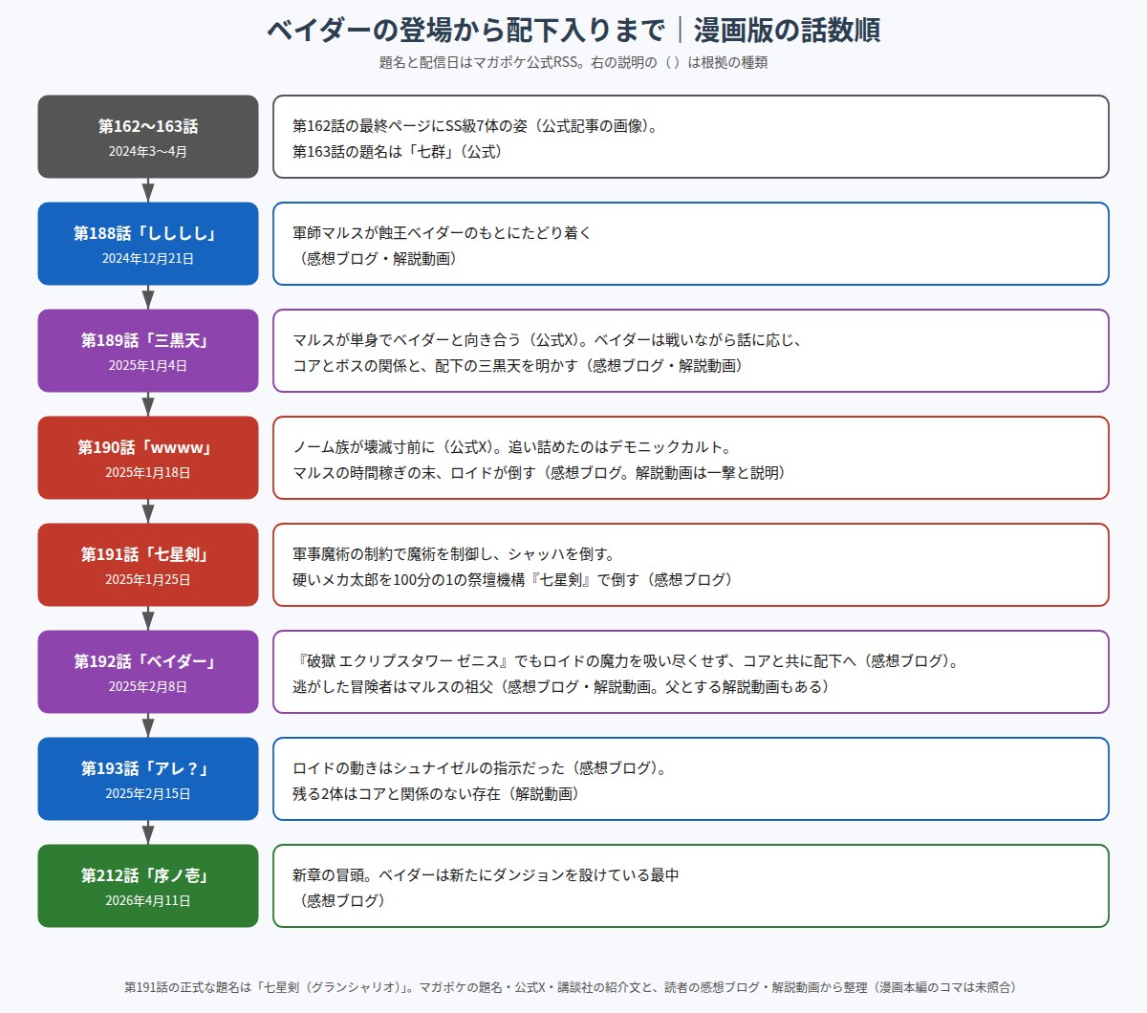Viewport: 1147px width, 1013px height.
Task: Click the line starting マルスの時間稼ぎの末
Action: (539, 472)
